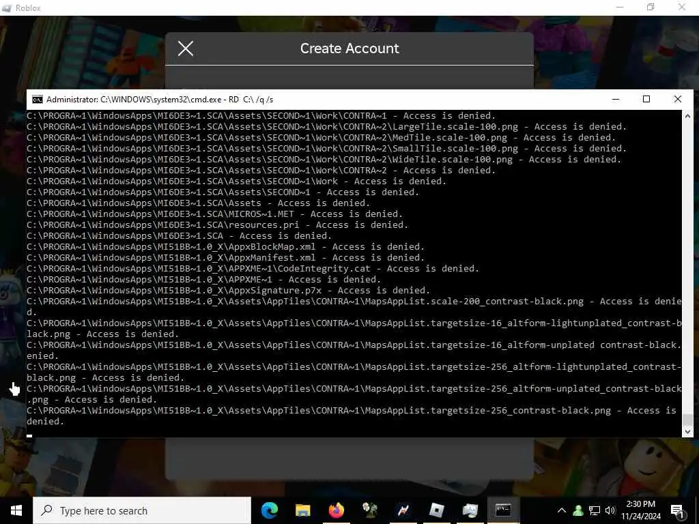
Task: Restore down the Roblox window
Action: click(651, 7)
